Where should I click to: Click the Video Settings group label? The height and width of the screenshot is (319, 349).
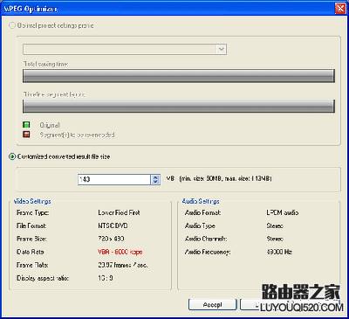point(32,201)
